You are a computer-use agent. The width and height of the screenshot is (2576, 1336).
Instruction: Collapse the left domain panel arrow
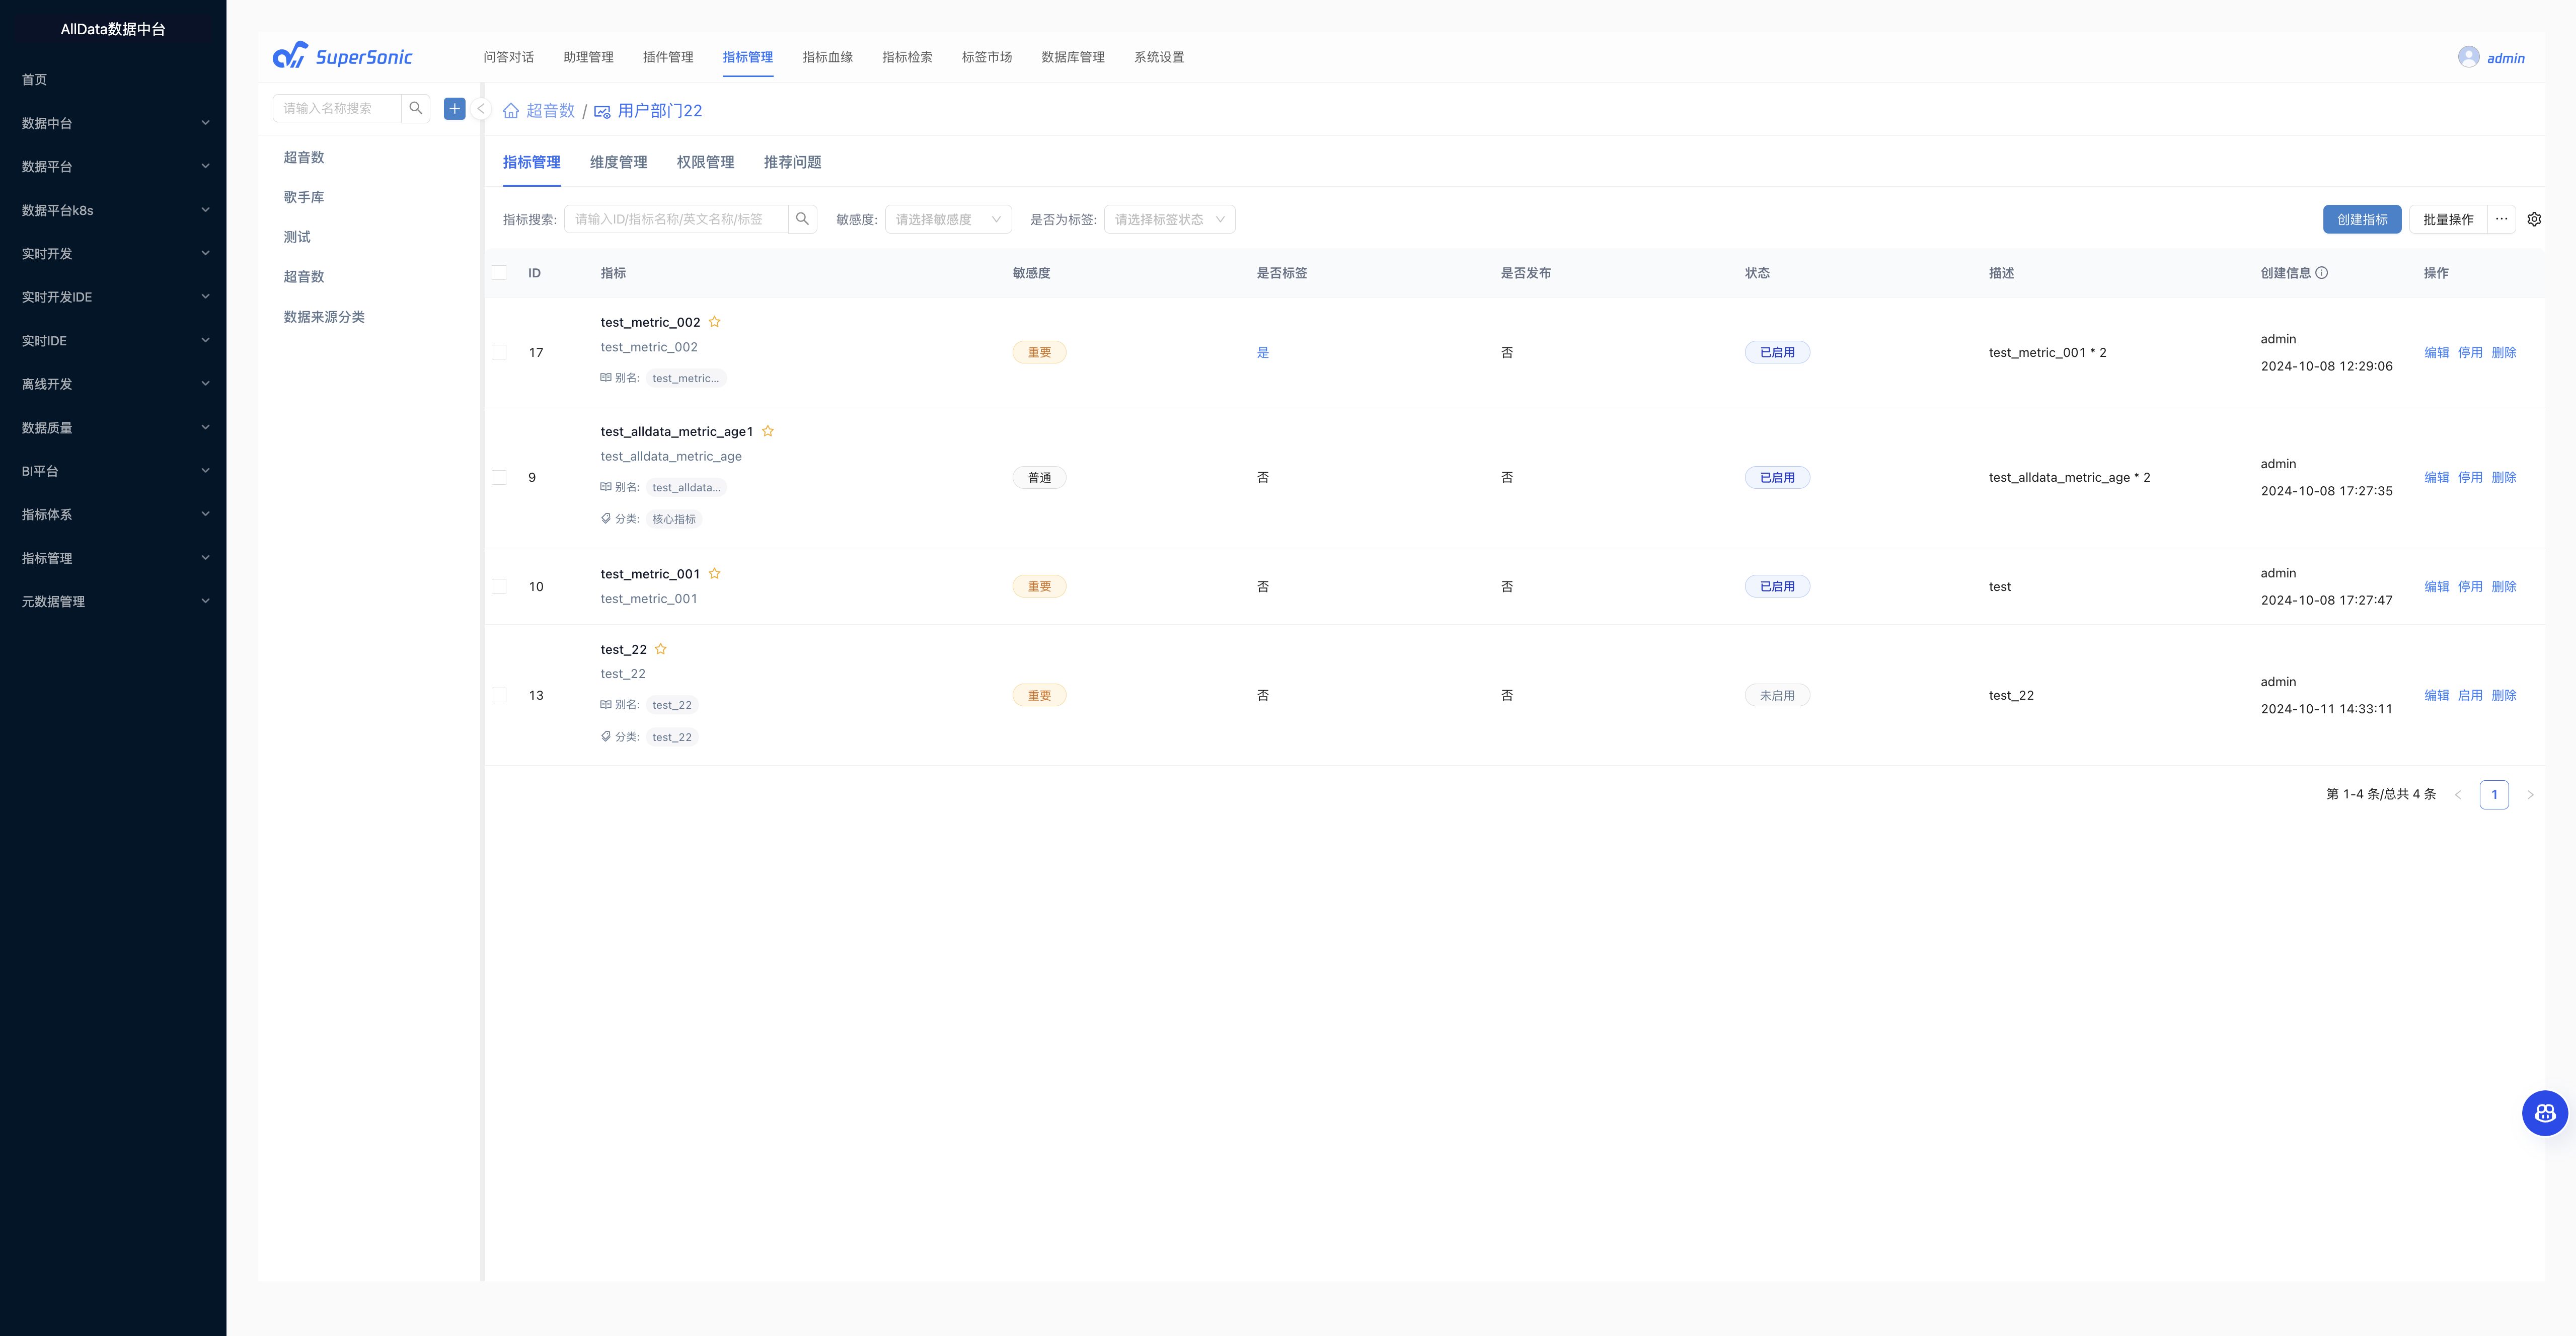[481, 109]
